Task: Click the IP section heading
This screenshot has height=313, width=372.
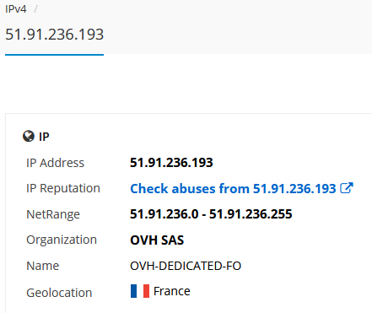Action: [x=44, y=137]
